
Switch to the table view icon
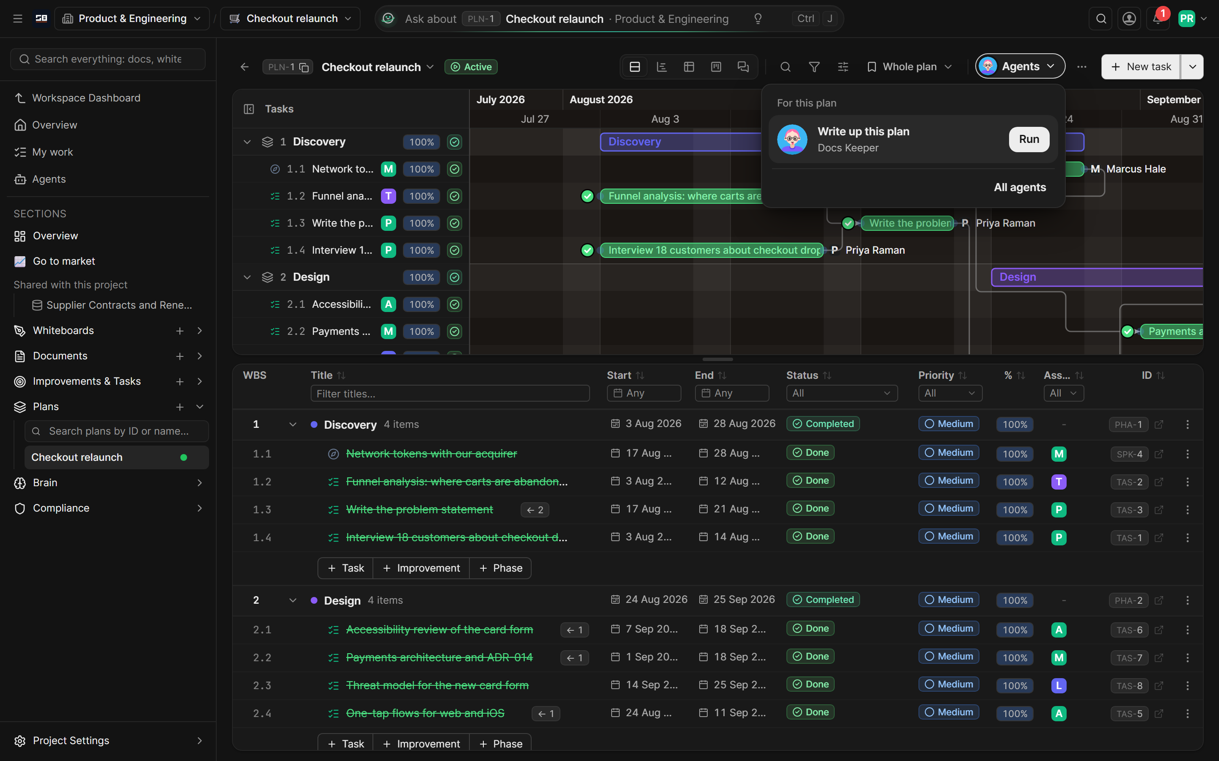click(x=689, y=67)
